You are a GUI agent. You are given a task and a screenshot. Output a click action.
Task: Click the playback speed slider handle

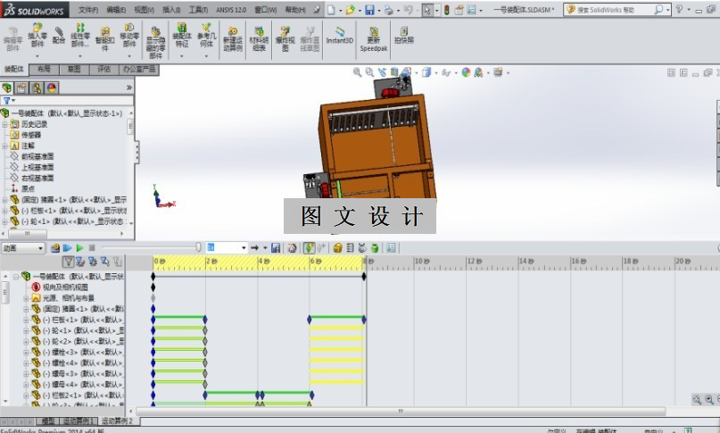click(198, 248)
